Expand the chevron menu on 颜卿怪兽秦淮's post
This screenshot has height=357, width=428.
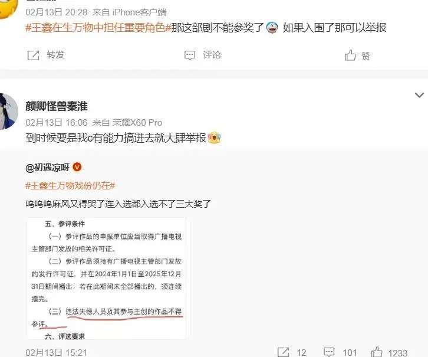[x=419, y=95]
